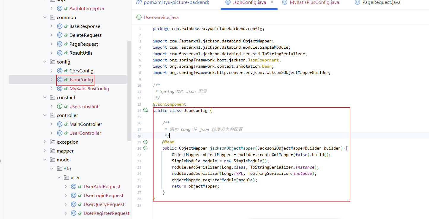Click the class icon beside UserAddRequest
The width and height of the screenshot is (429, 219).
click(74, 186)
